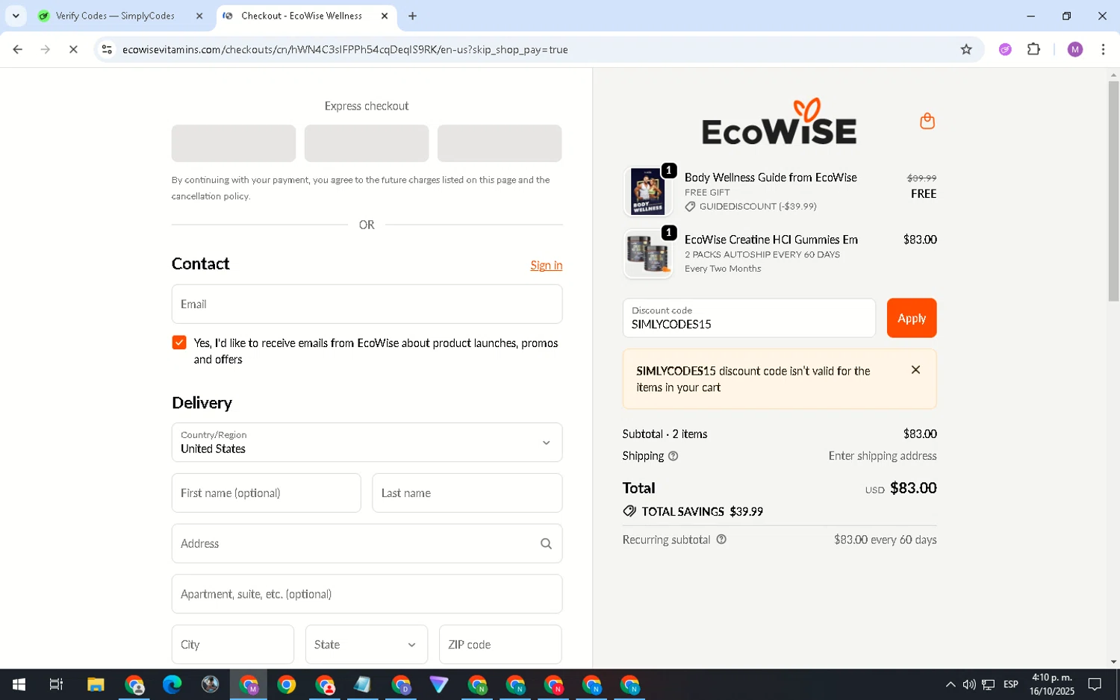Image resolution: width=1120 pixels, height=700 pixels.
Task: Open Chrome profile M avatar
Action: 1074,49
